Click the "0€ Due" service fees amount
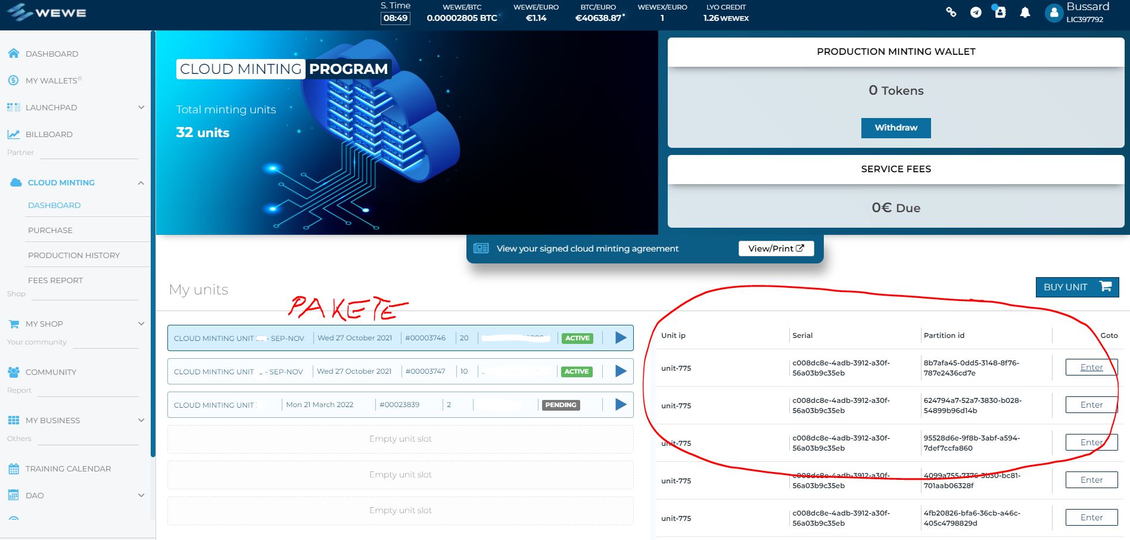This screenshot has height=540, width=1130. click(x=896, y=207)
